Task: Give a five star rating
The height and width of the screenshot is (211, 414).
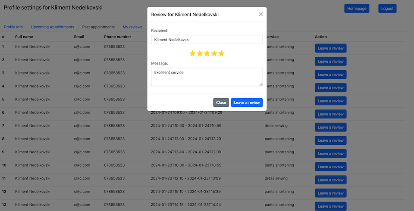Action: (221, 53)
